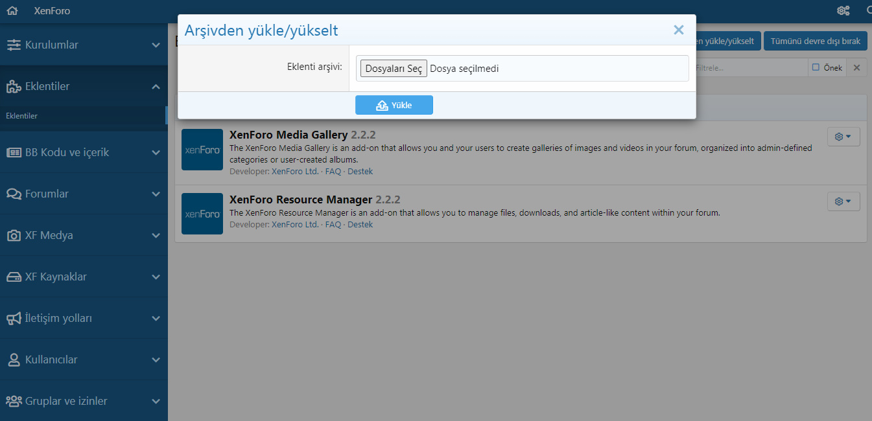This screenshot has height=421, width=872.
Task: Open gear dropdown for XenForo Media Gallery
Action: point(843,137)
